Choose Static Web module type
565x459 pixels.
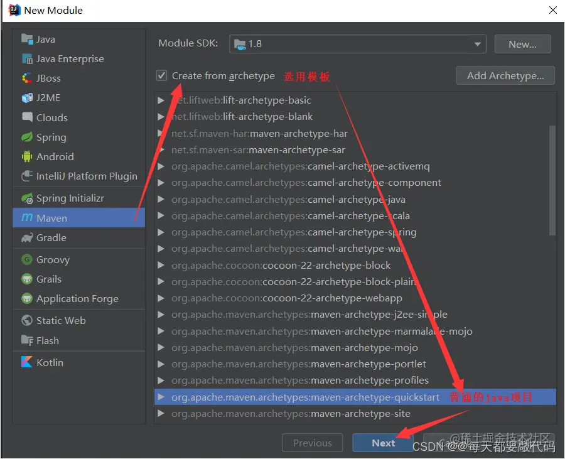point(78,320)
